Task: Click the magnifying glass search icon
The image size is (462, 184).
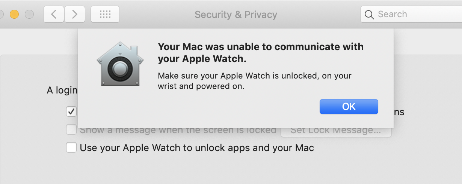Action: pos(369,15)
